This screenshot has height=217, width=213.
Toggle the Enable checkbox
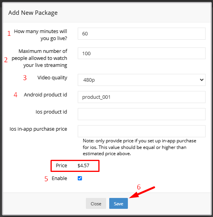tap(80, 178)
